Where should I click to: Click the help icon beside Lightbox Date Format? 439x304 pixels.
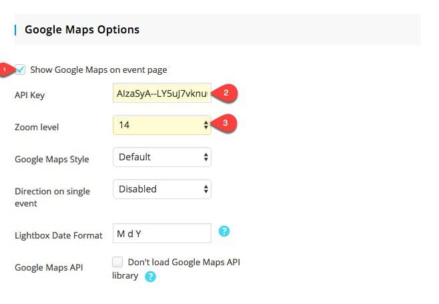[x=225, y=232]
